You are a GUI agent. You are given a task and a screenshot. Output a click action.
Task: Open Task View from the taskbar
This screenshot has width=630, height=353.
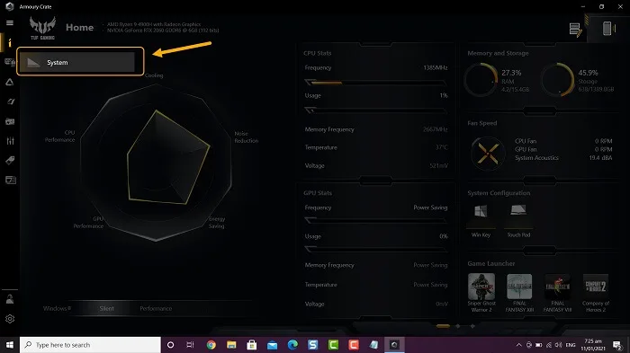point(190,345)
